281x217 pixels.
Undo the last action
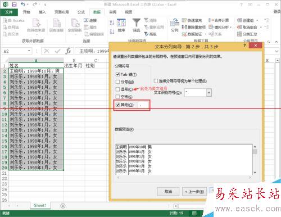tap(23, 4)
